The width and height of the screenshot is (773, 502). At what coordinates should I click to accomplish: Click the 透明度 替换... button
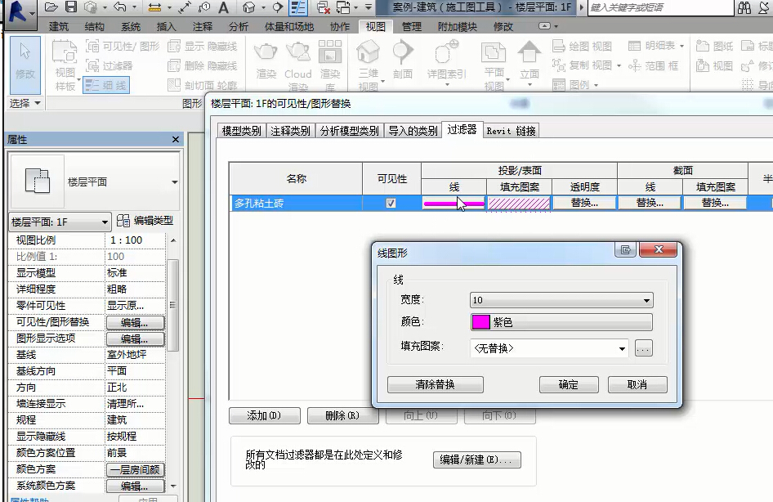point(584,203)
